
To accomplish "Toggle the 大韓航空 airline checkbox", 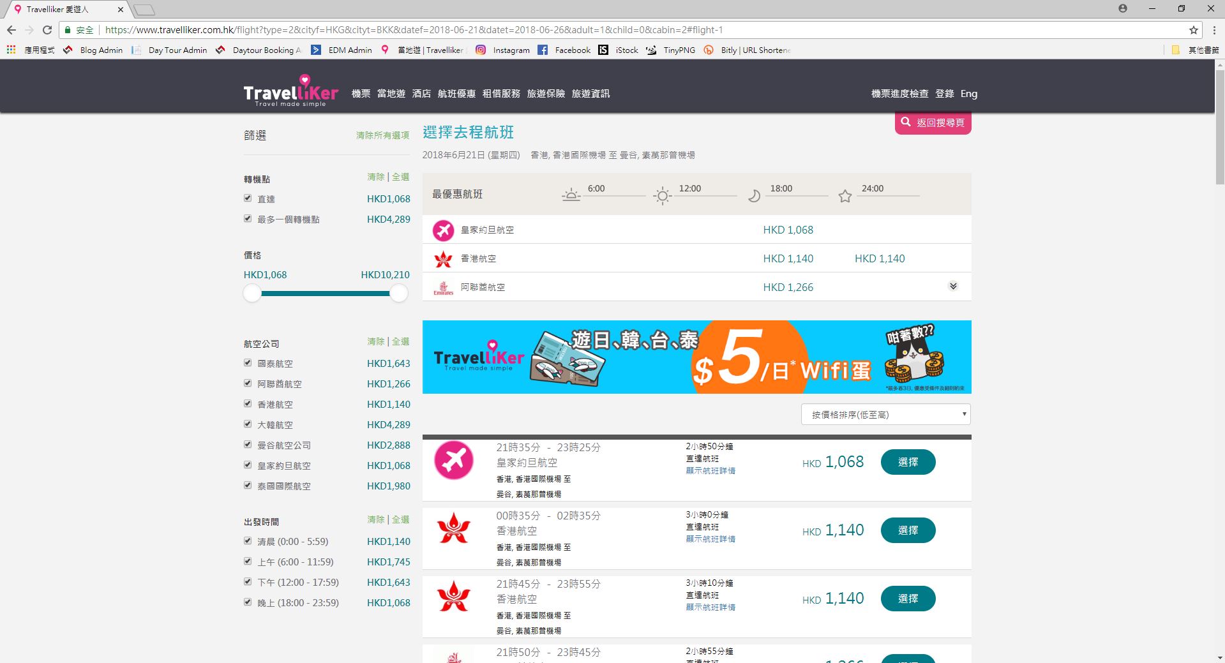I will click(x=248, y=424).
